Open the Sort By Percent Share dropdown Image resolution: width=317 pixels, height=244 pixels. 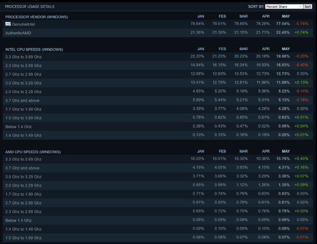284,7
